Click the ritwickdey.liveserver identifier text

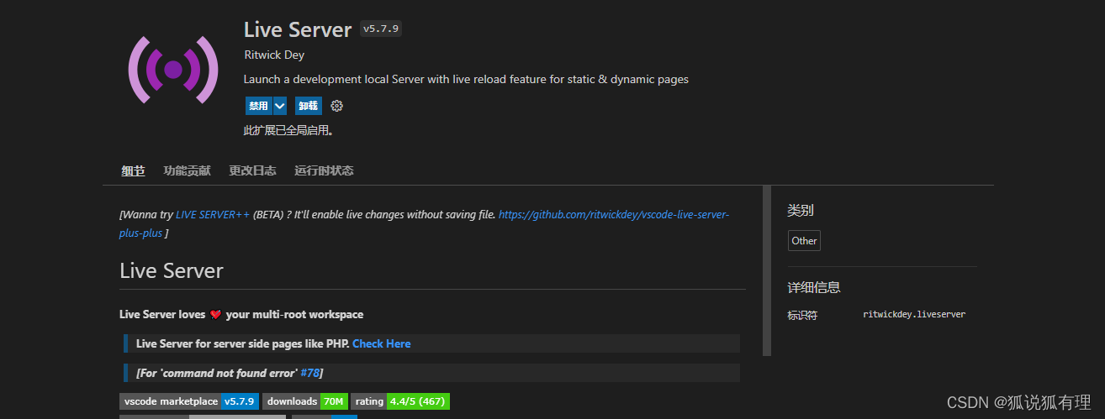click(x=914, y=315)
